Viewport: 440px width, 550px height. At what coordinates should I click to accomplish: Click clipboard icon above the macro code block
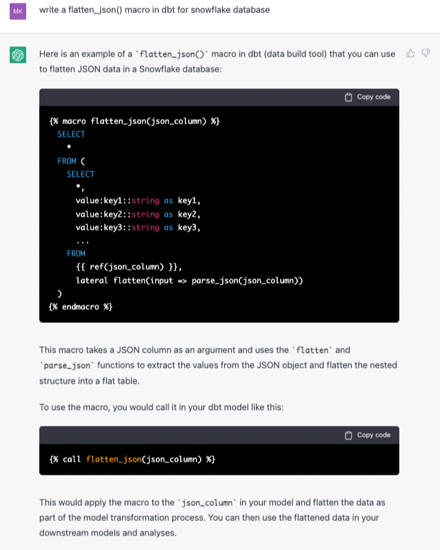(348, 97)
